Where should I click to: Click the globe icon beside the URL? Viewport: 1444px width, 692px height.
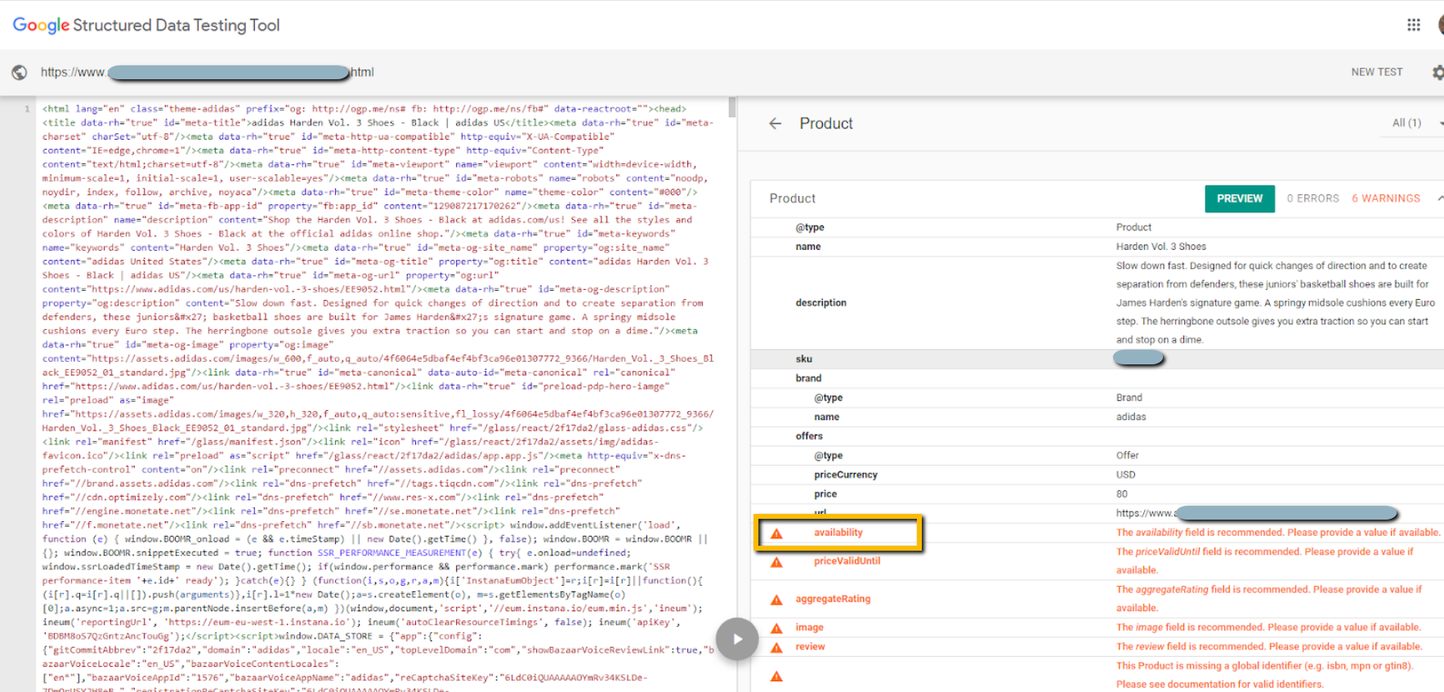point(20,73)
